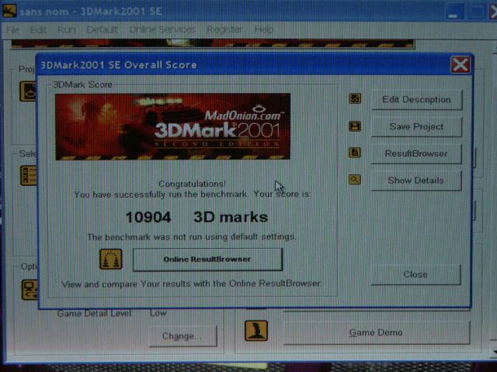Click the Options computer icon in main window
The width and height of the screenshot is (497, 372).
30,290
